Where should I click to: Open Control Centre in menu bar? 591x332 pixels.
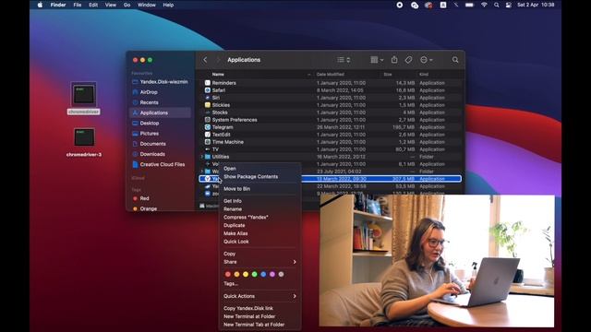pos(509,5)
